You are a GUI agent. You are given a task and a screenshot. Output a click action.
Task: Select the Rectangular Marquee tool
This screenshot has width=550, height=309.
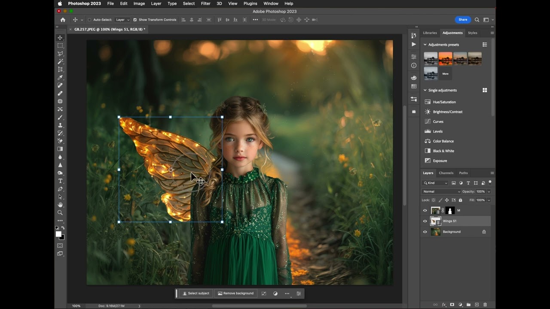pos(60,45)
